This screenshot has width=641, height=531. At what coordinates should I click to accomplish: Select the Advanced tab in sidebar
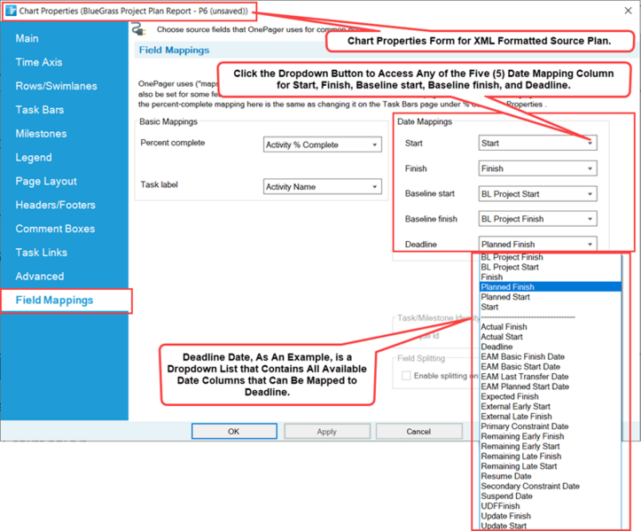coord(40,277)
